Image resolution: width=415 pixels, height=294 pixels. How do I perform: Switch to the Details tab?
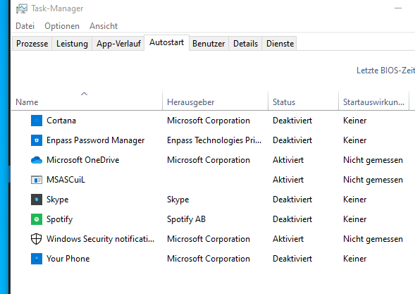click(x=245, y=44)
